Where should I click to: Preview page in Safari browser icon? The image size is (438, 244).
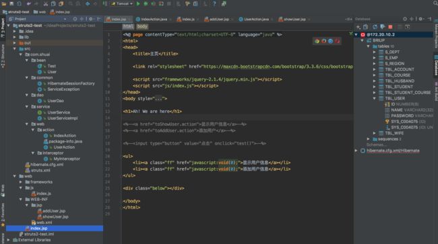330,41
